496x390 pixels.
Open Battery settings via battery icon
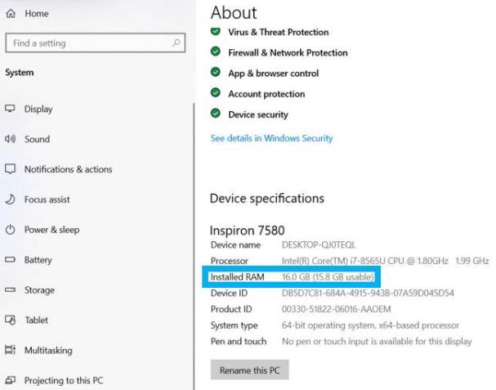point(11,260)
